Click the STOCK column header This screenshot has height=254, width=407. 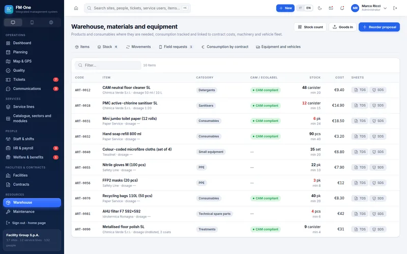coord(315,78)
